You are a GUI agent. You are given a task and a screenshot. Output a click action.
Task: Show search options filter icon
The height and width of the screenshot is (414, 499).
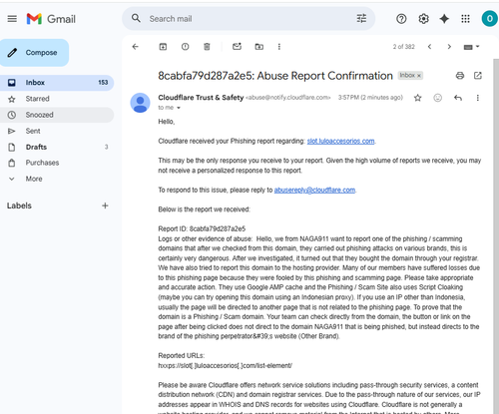click(x=361, y=18)
